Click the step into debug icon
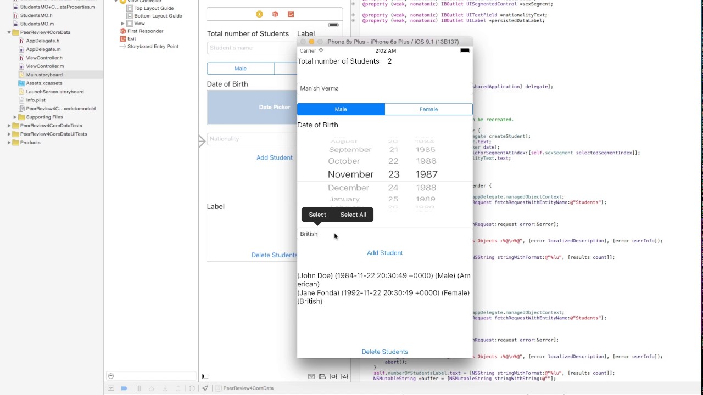This screenshot has height=395, width=703. 165,388
